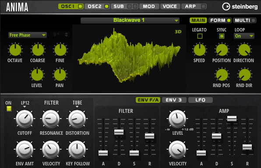Click the filter envelope S fader
261x168 pixels.
coord(134,153)
